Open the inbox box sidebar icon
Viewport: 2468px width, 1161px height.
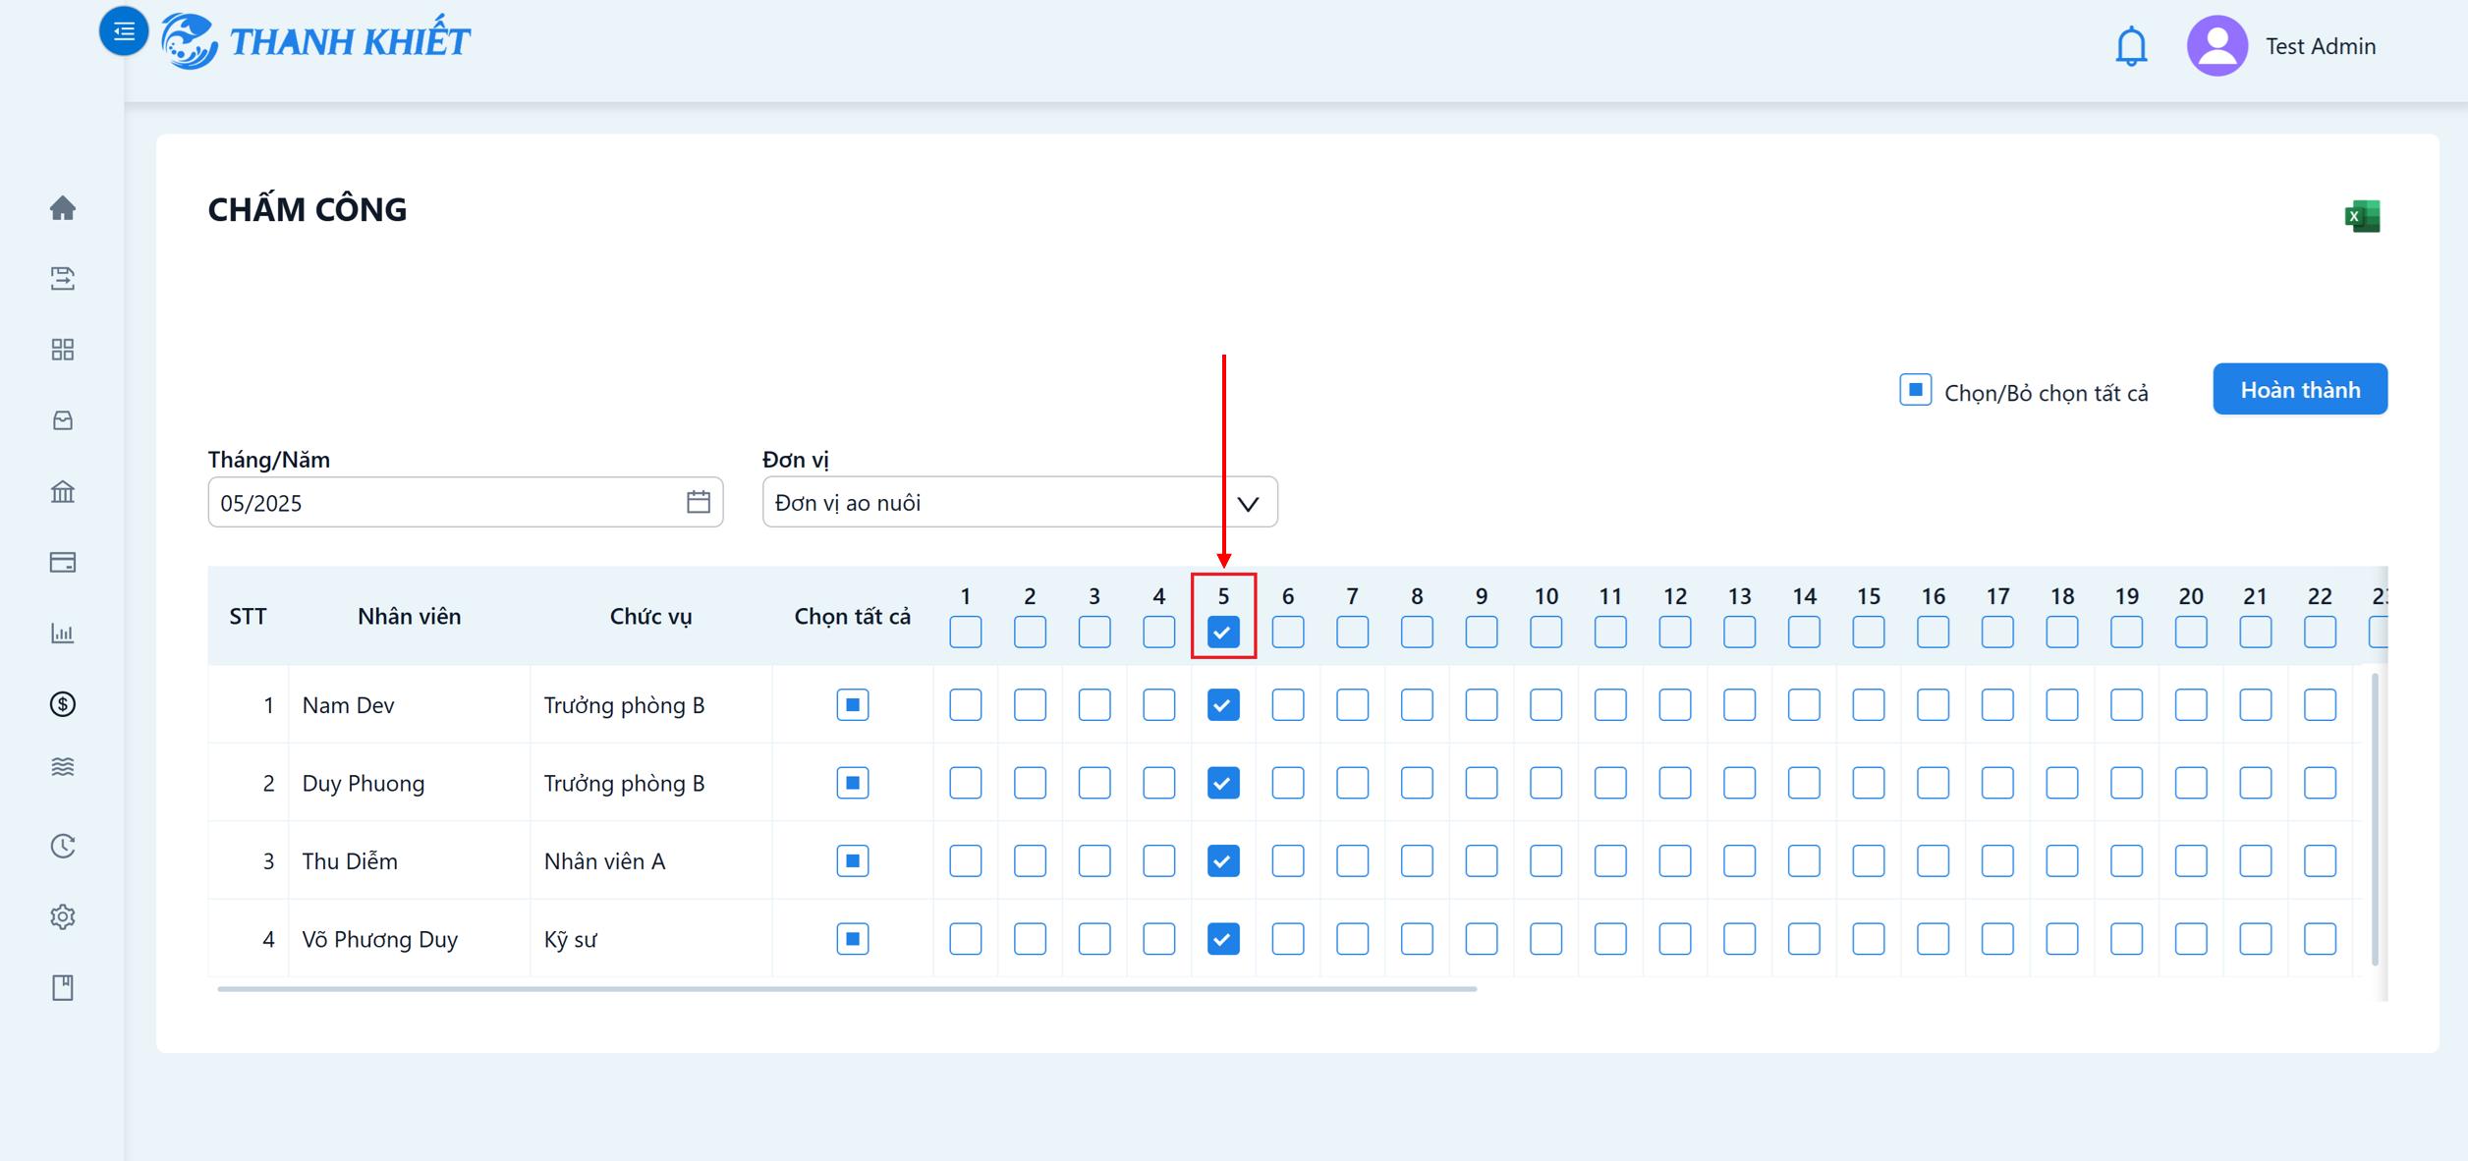63,420
